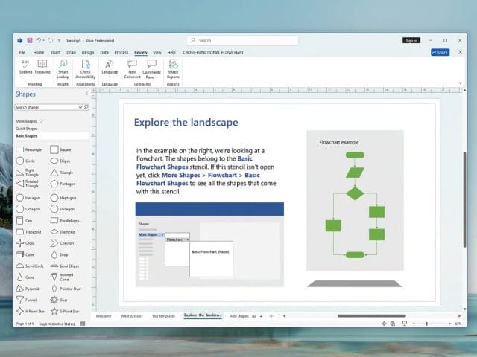Launch Smart Lookup
Screen dimensions: 477x357
(63, 68)
